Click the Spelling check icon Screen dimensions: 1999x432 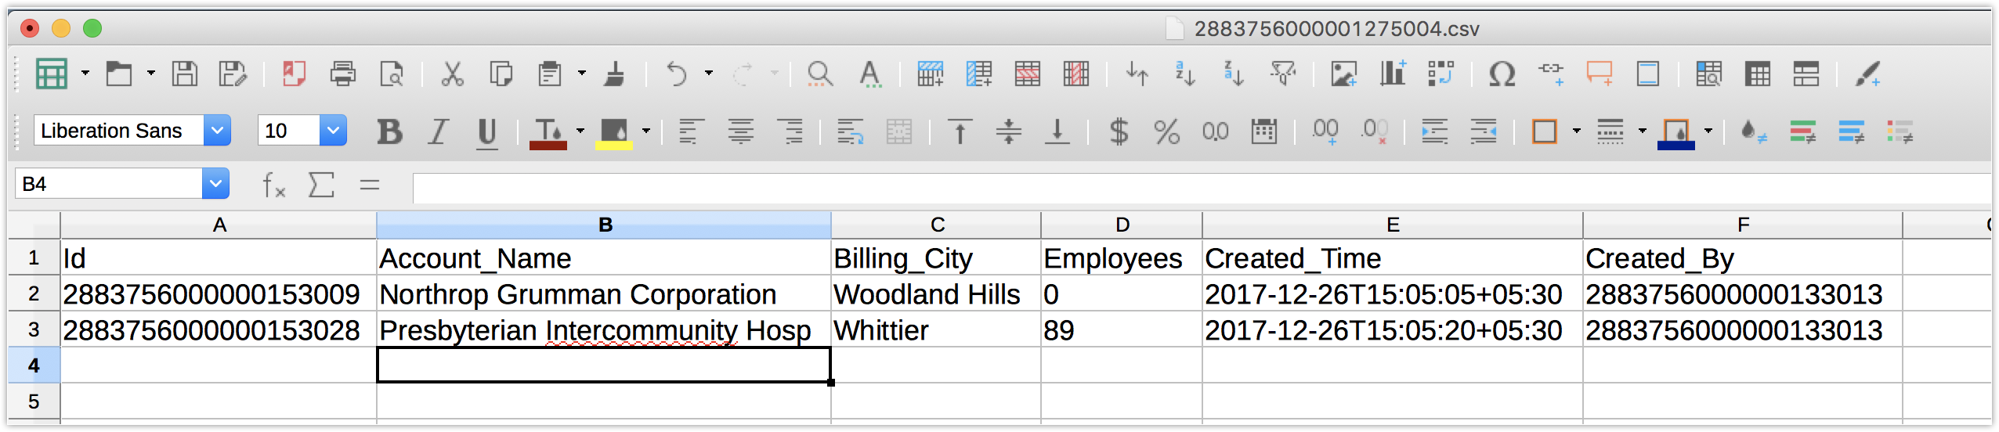click(x=869, y=74)
